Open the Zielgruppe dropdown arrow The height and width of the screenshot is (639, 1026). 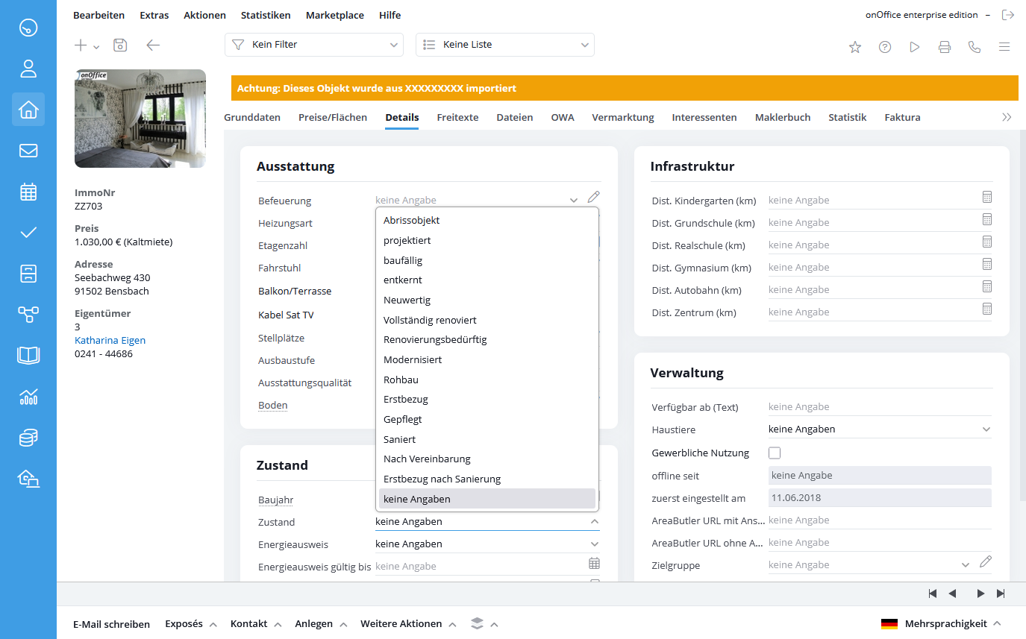(966, 565)
